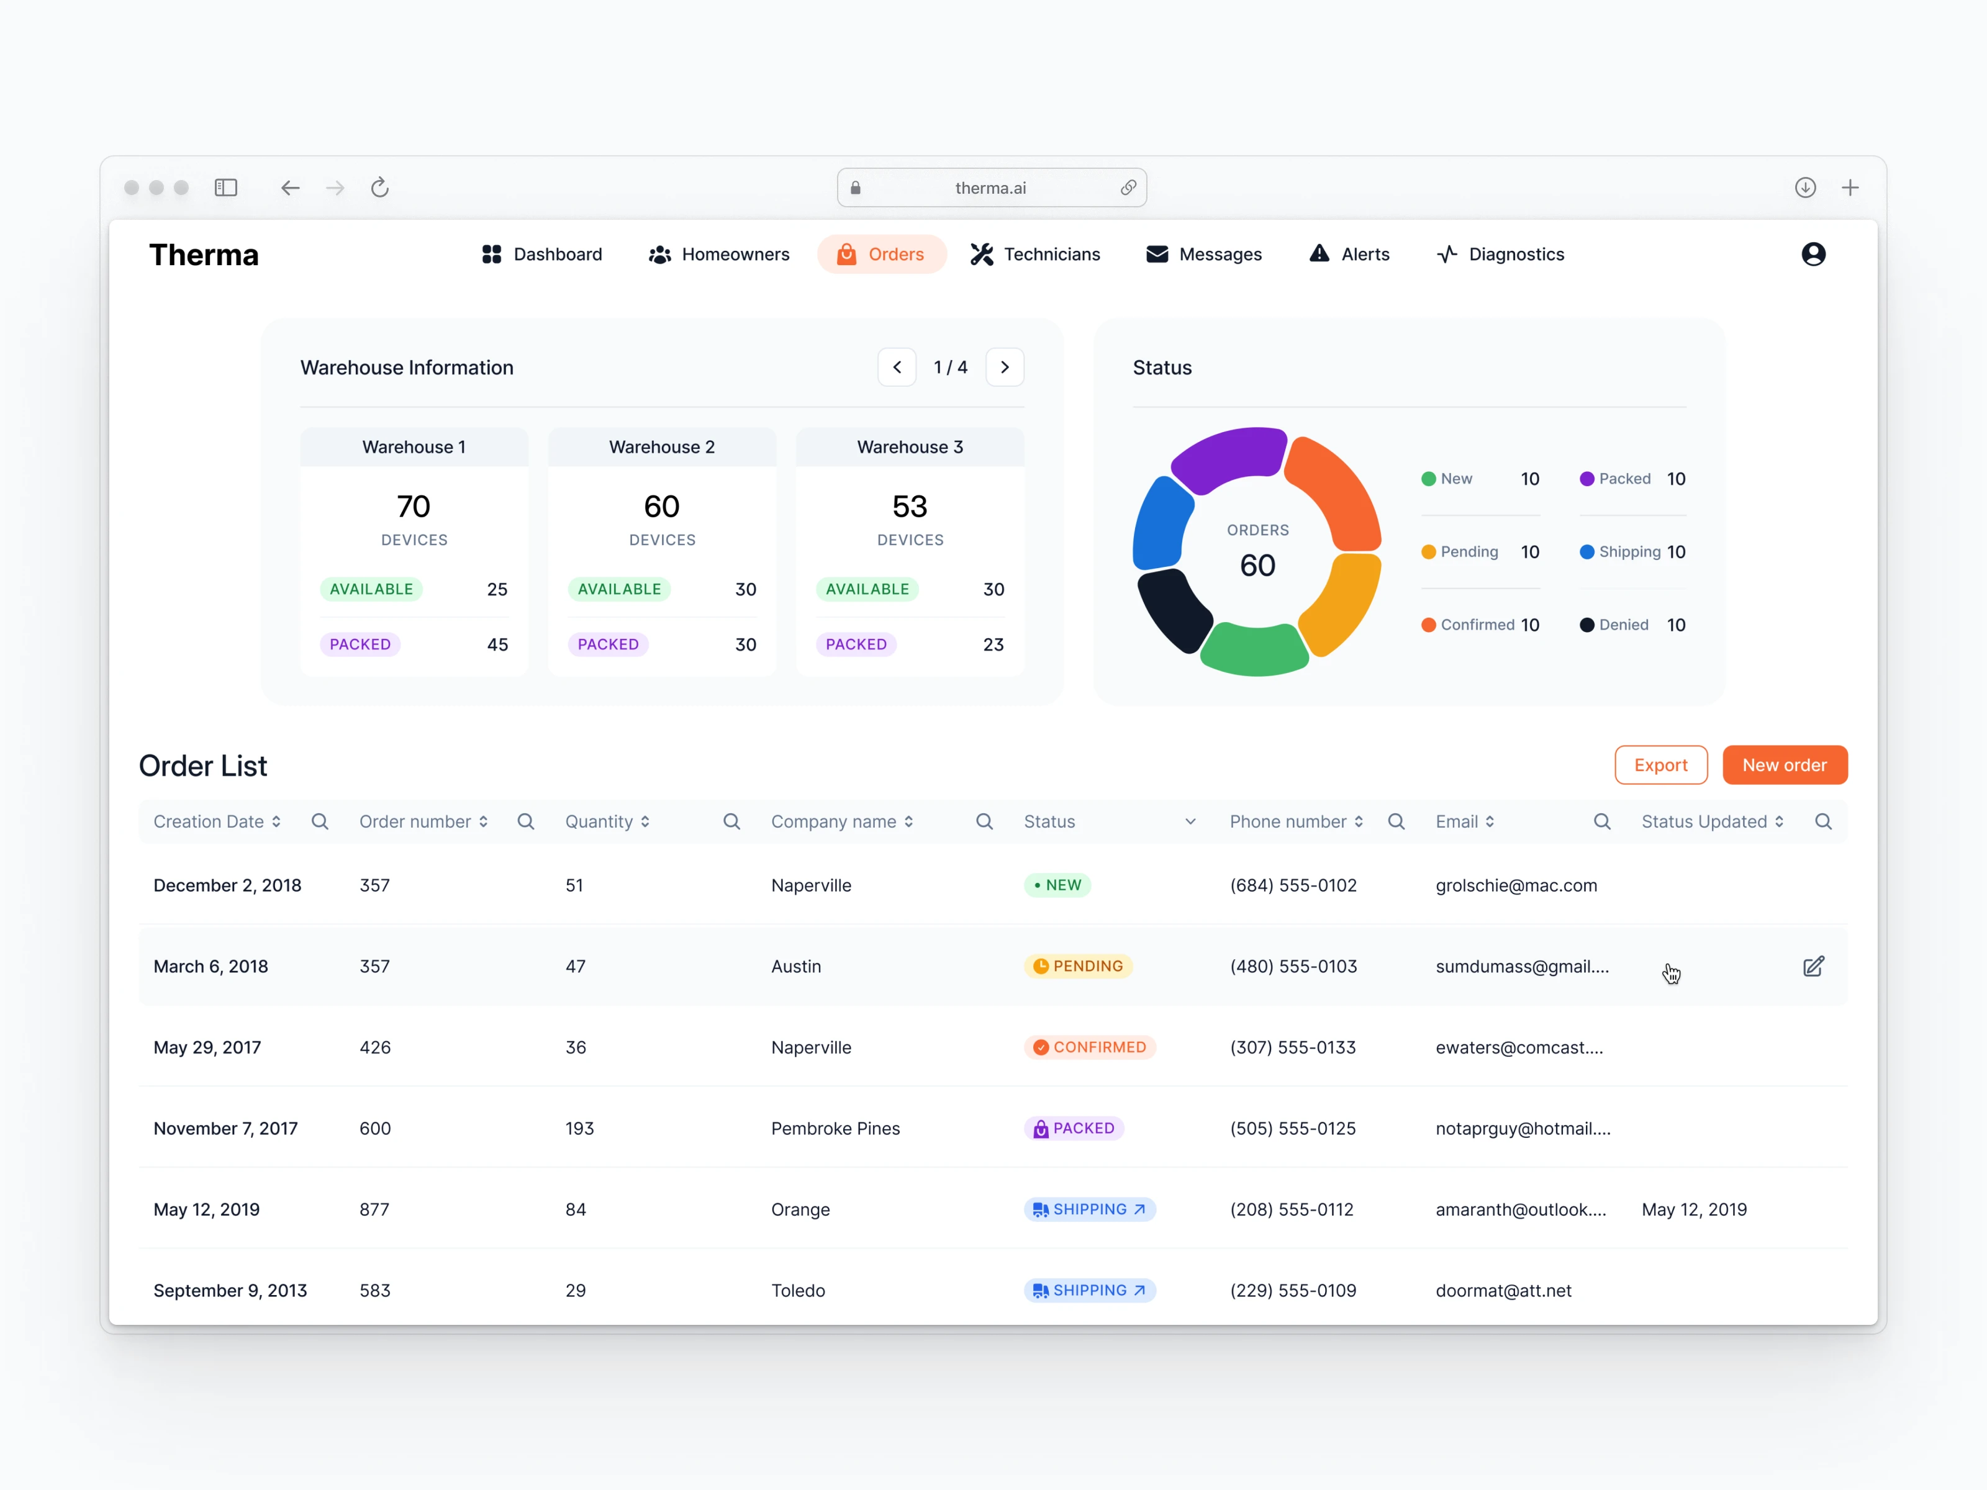Toggle Quantity column sort arrows
Image resolution: width=1987 pixels, height=1490 pixels.
645,822
